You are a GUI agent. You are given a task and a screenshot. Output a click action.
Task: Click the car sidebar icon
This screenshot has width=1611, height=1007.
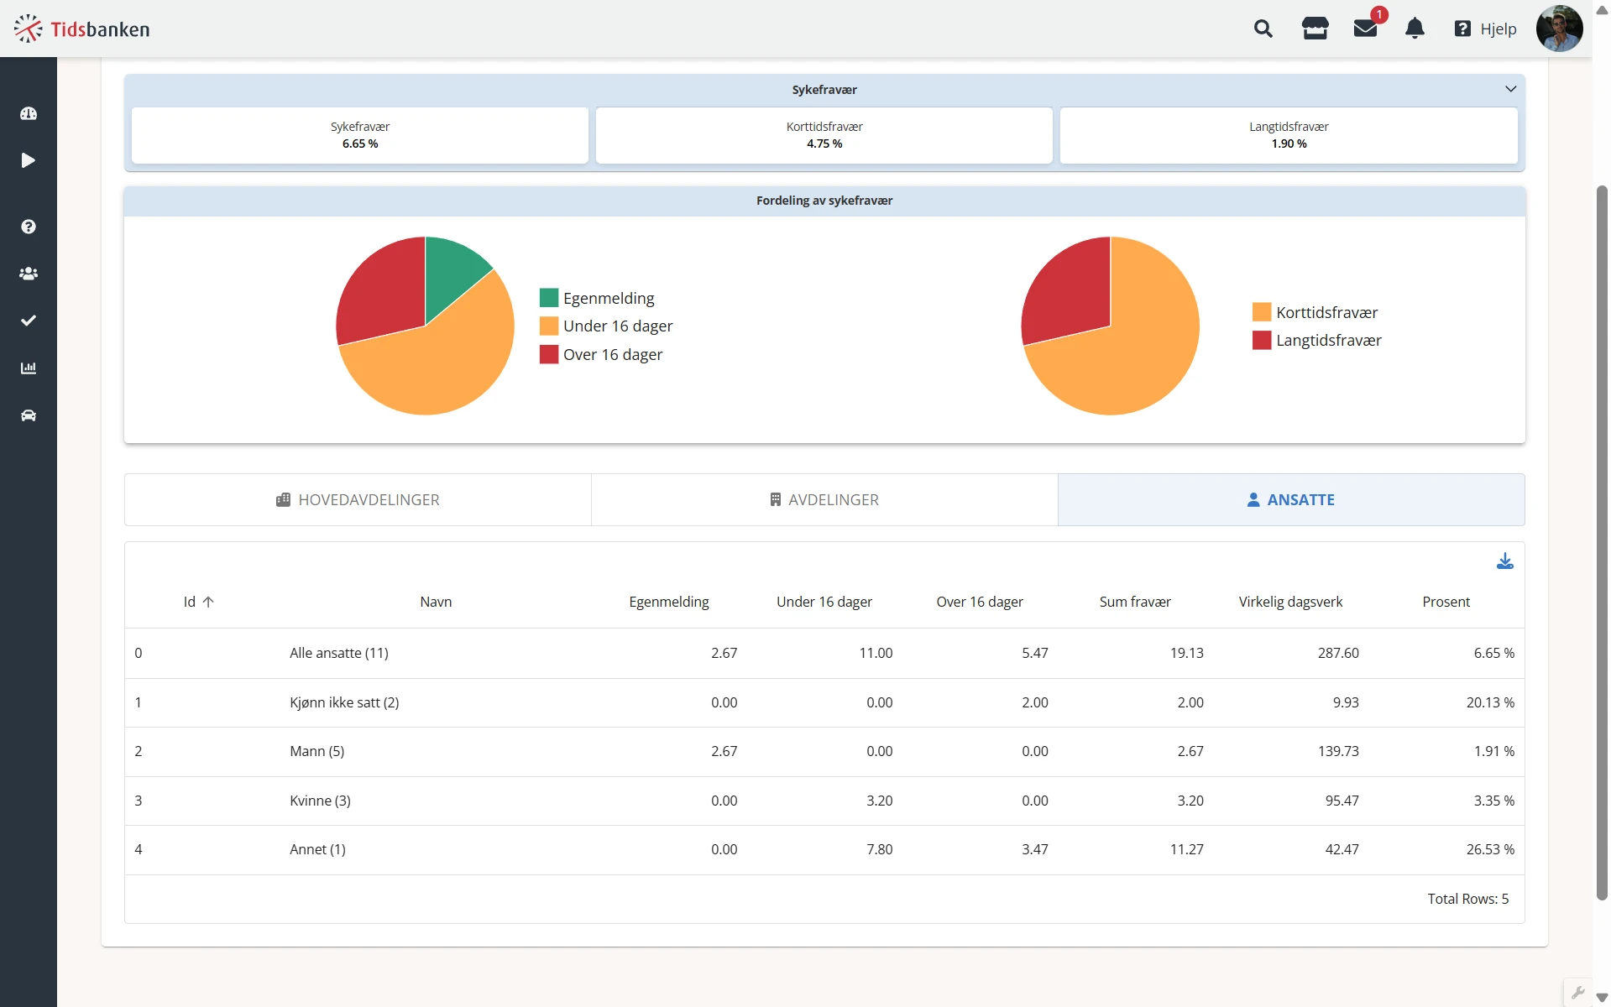coord(29,415)
